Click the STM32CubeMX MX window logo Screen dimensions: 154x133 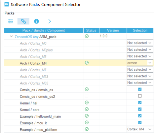point(7,4)
